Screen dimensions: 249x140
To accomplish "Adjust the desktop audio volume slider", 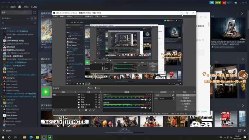I will pos(123,108).
